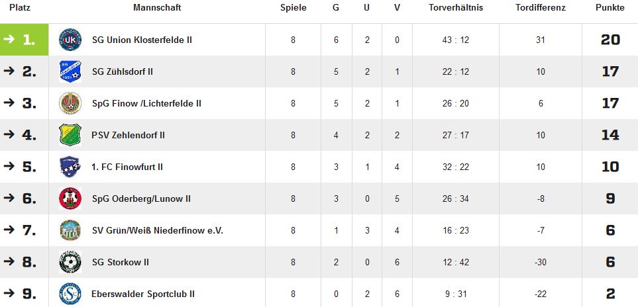Image resolution: width=638 pixels, height=307 pixels.
Task: Select the Mannschaft column header
Action: click(157, 8)
